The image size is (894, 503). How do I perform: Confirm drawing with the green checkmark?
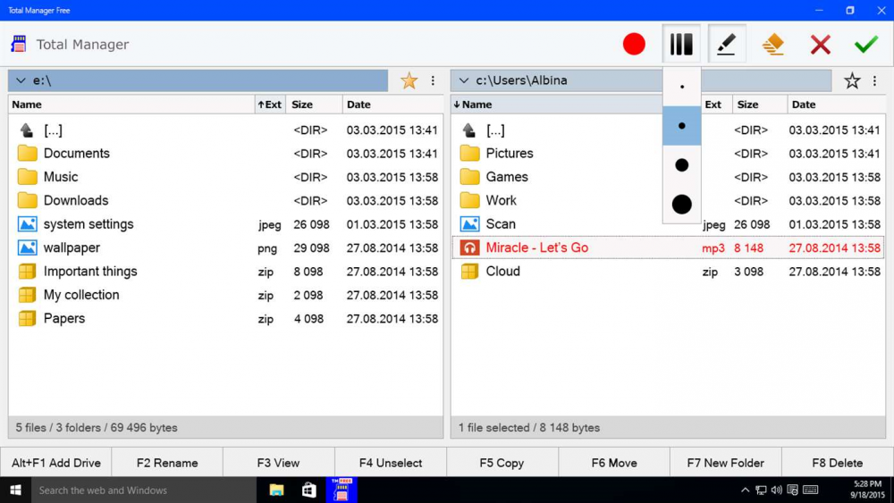pos(865,45)
